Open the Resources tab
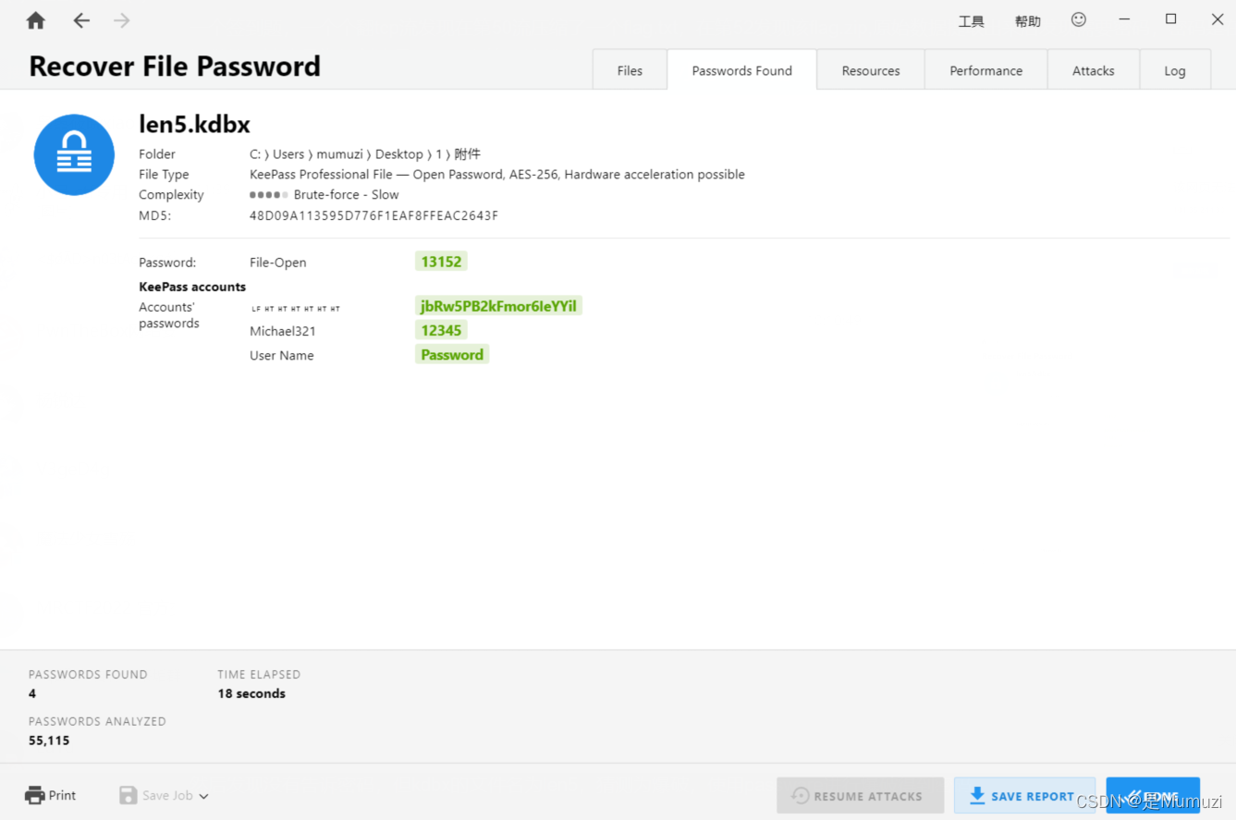The height and width of the screenshot is (820, 1236). (x=871, y=70)
